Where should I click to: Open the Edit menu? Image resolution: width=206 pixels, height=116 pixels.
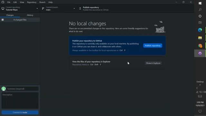pyautogui.click(x=15, y=2)
